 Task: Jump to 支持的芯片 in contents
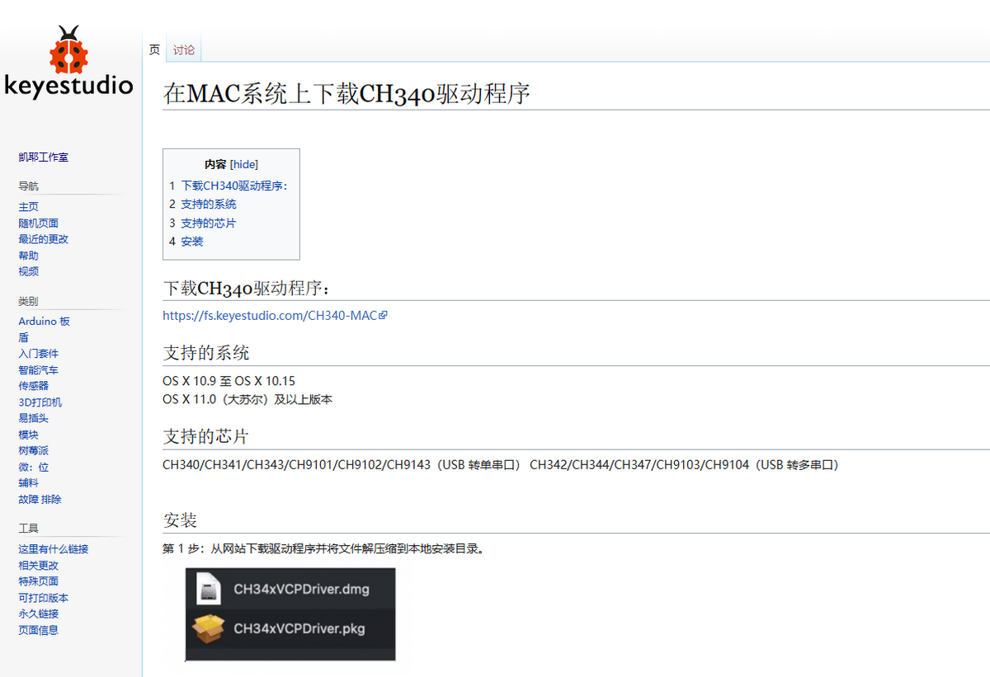tap(209, 223)
